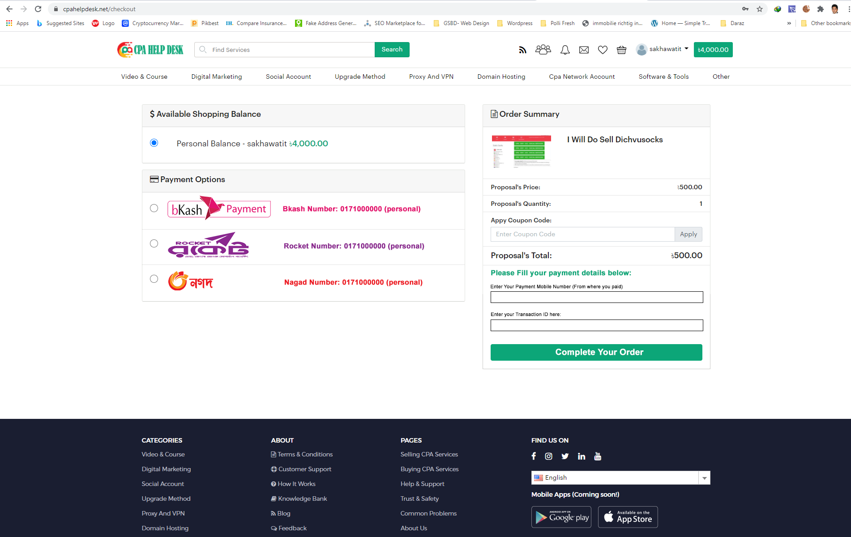Open the Digital Marketing menu
The height and width of the screenshot is (537, 851).
coord(216,77)
